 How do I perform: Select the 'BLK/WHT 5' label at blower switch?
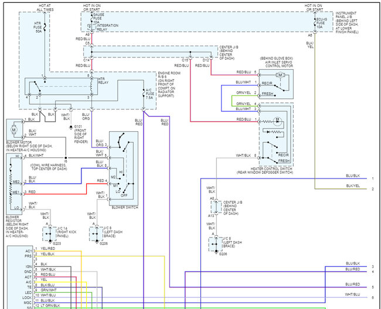tap(101, 153)
